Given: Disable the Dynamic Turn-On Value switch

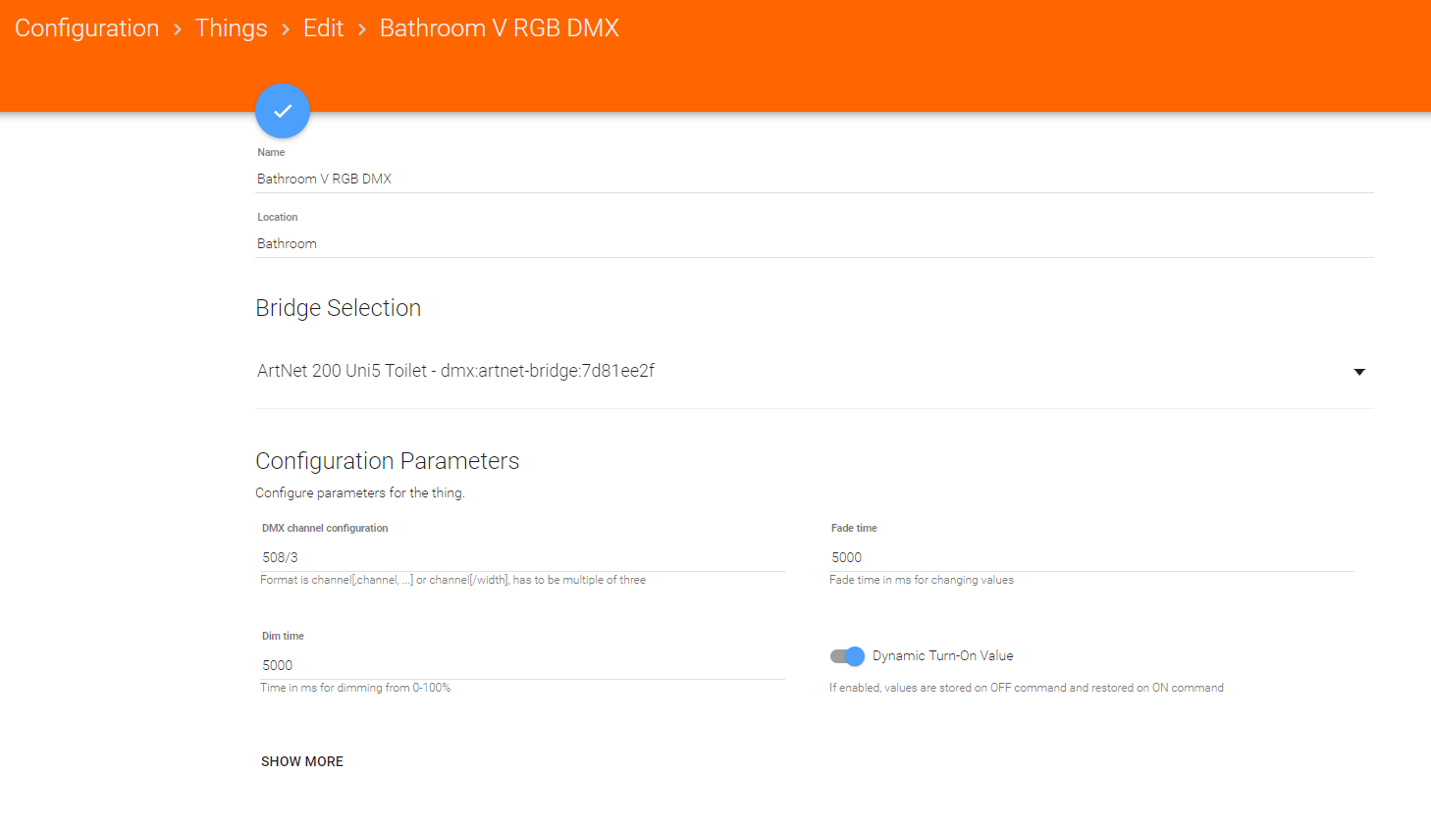Looking at the screenshot, I should pos(847,656).
